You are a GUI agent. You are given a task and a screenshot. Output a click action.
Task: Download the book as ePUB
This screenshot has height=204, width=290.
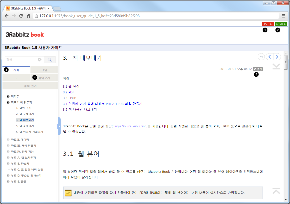tap(281, 24)
